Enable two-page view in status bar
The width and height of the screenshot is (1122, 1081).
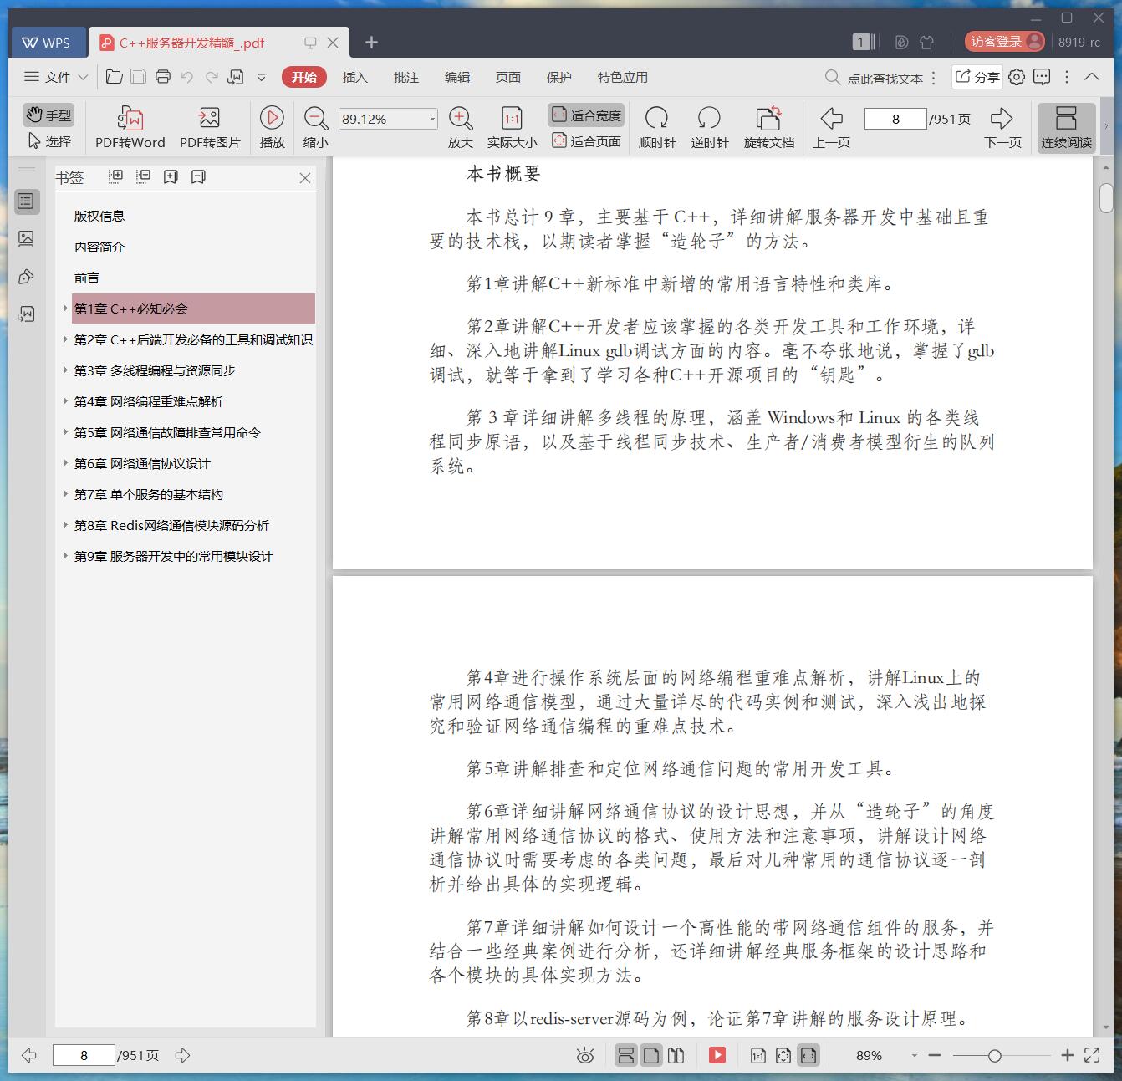(676, 1055)
